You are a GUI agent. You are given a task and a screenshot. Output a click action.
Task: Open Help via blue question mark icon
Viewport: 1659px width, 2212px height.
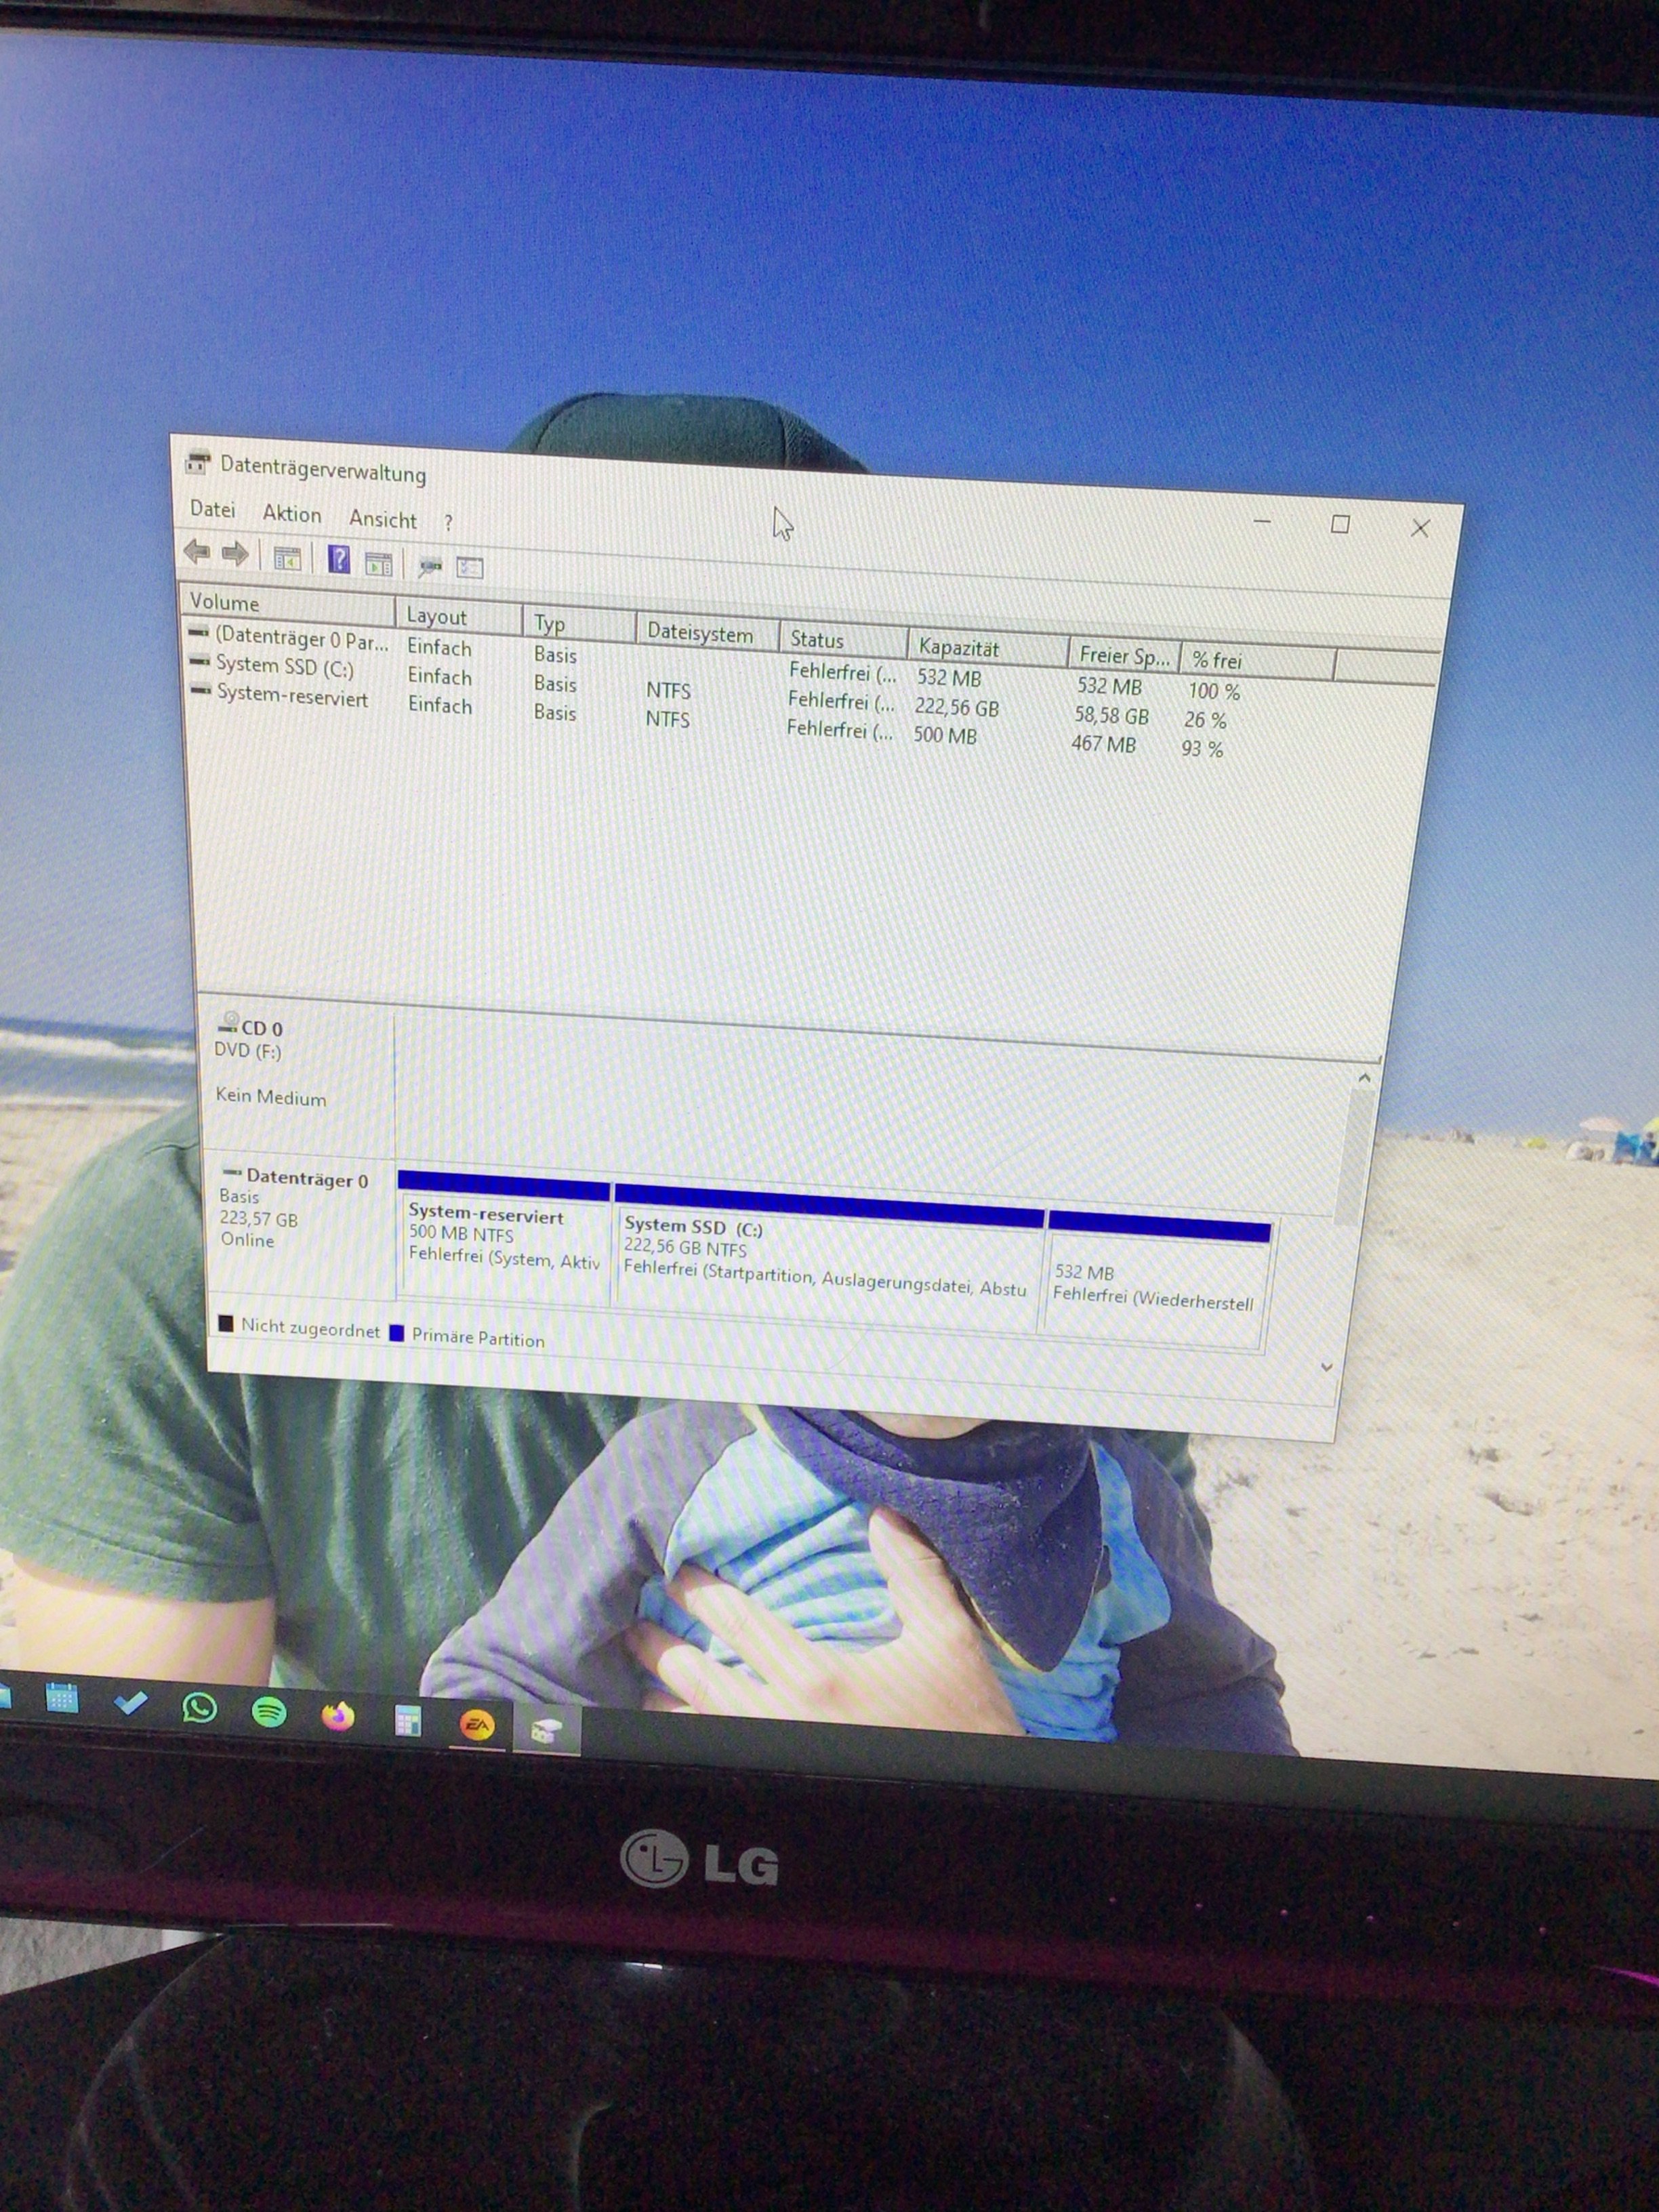tap(339, 560)
